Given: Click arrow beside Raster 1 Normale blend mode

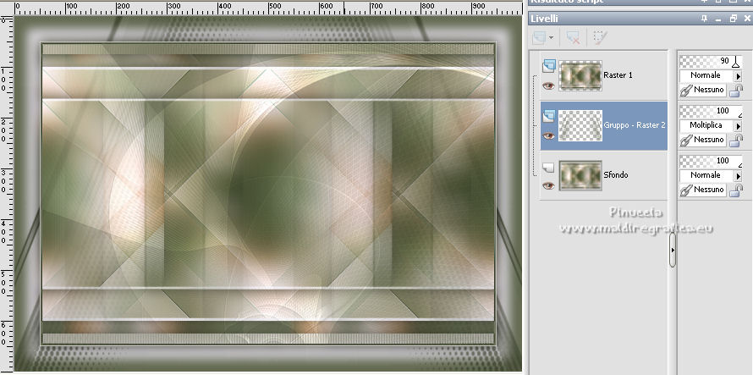Looking at the screenshot, I should click(x=738, y=76).
